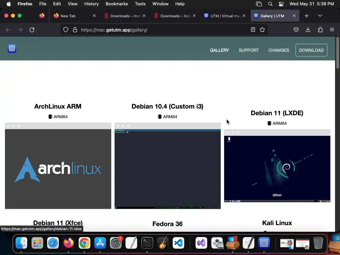The width and height of the screenshot is (340, 255).
Task: Click the screen mirroring menu bar icon
Action: 259,4
